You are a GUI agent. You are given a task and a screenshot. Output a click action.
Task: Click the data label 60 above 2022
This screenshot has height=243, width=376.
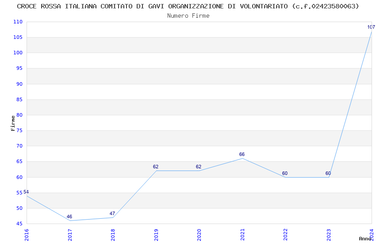[284, 173]
